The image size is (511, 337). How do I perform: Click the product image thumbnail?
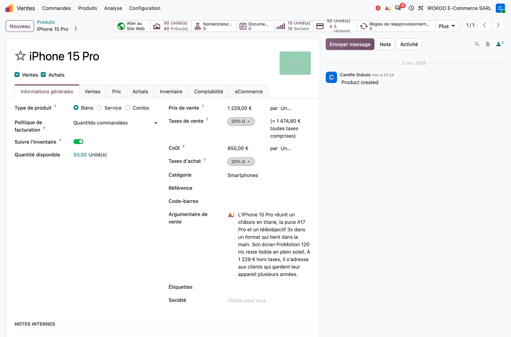(295, 63)
